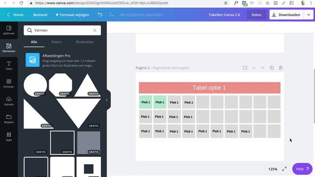Open the Tekst sidebar panel
The width and height of the screenshot is (315, 177).
click(9, 65)
